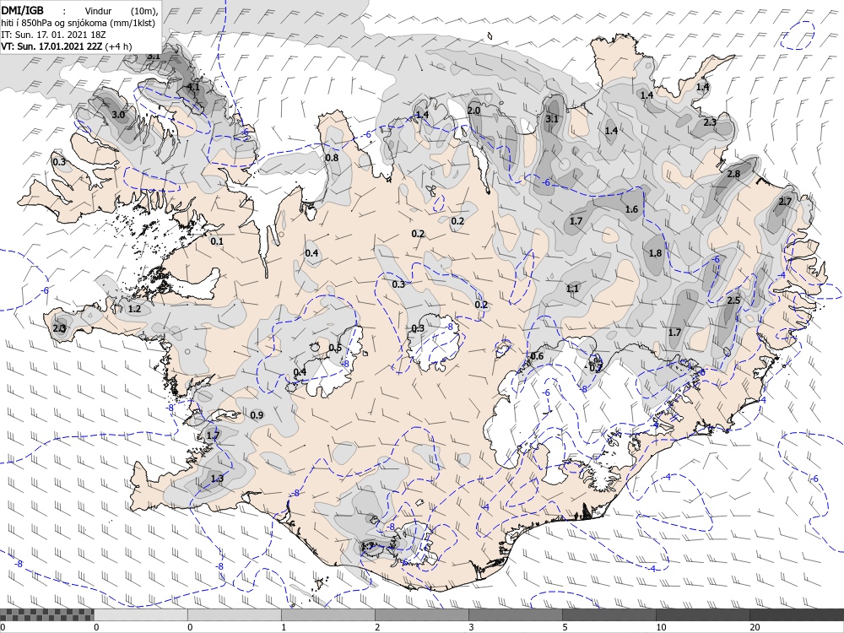The height and width of the screenshot is (633, 844).
Task: Click the DMI/IGB title text
Action: coord(23,10)
